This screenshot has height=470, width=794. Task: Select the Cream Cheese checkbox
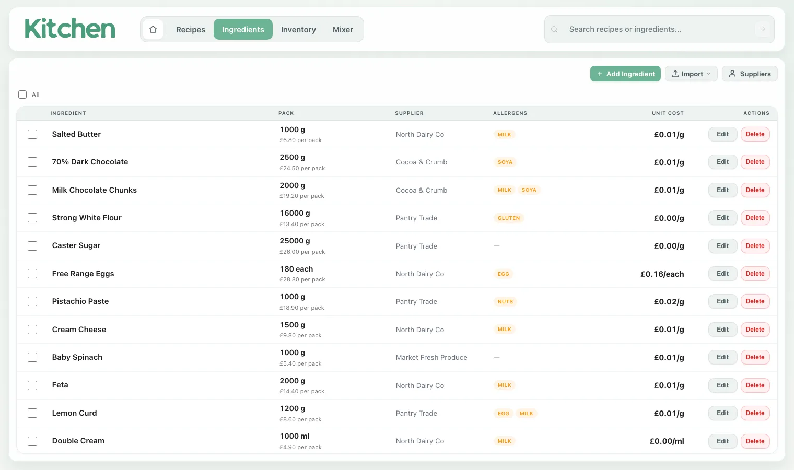[32, 330]
